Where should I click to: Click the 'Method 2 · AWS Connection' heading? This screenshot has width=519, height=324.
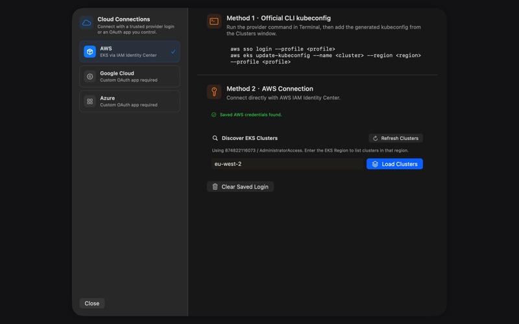270,89
